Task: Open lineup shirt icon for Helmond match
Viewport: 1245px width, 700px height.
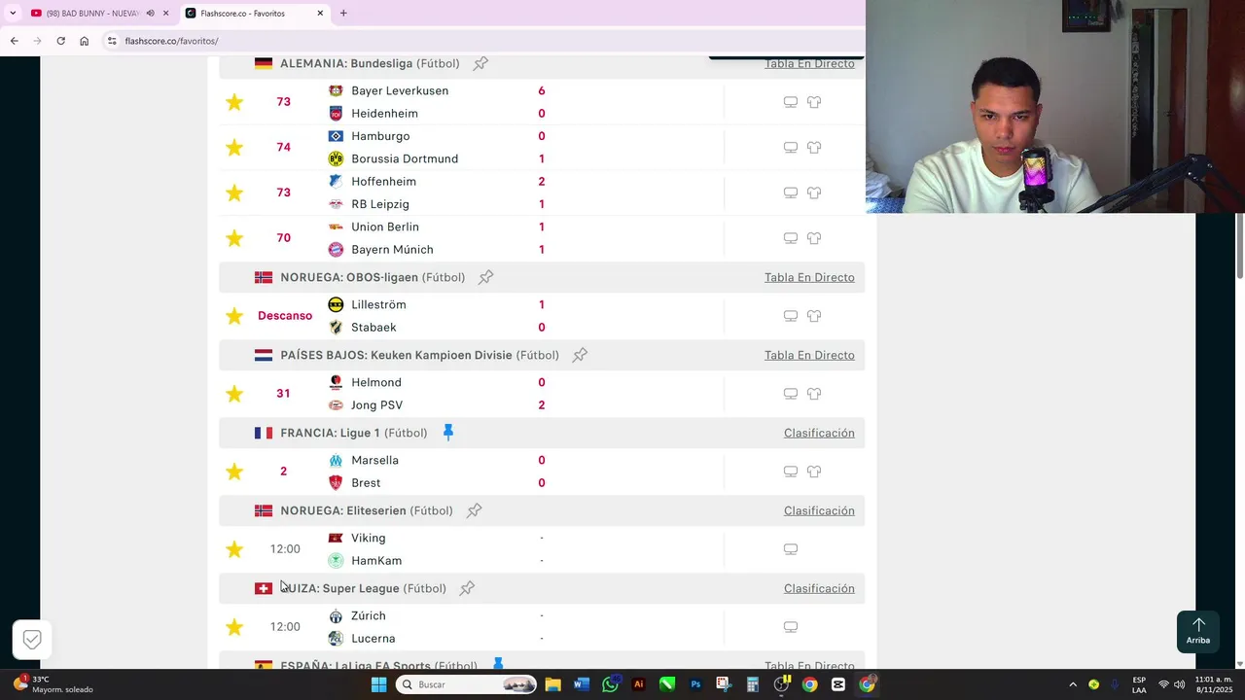Action: tap(814, 394)
